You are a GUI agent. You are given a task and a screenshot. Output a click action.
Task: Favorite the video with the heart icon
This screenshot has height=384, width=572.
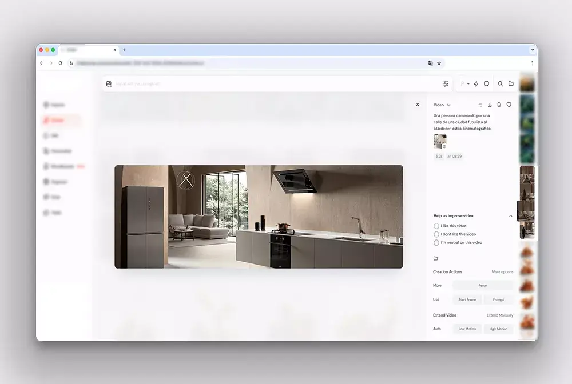tap(509, 105)
